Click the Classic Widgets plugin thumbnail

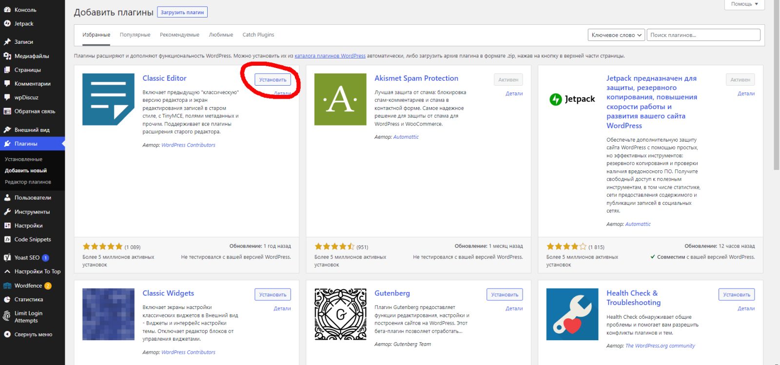tap(108, 314)
